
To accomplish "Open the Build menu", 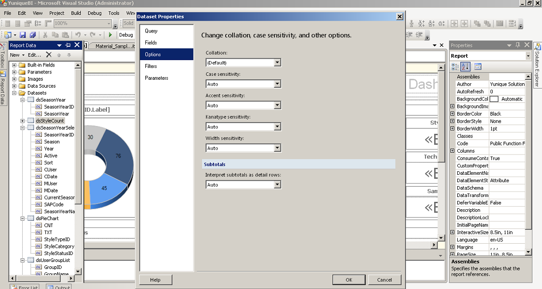I will 76,13.
